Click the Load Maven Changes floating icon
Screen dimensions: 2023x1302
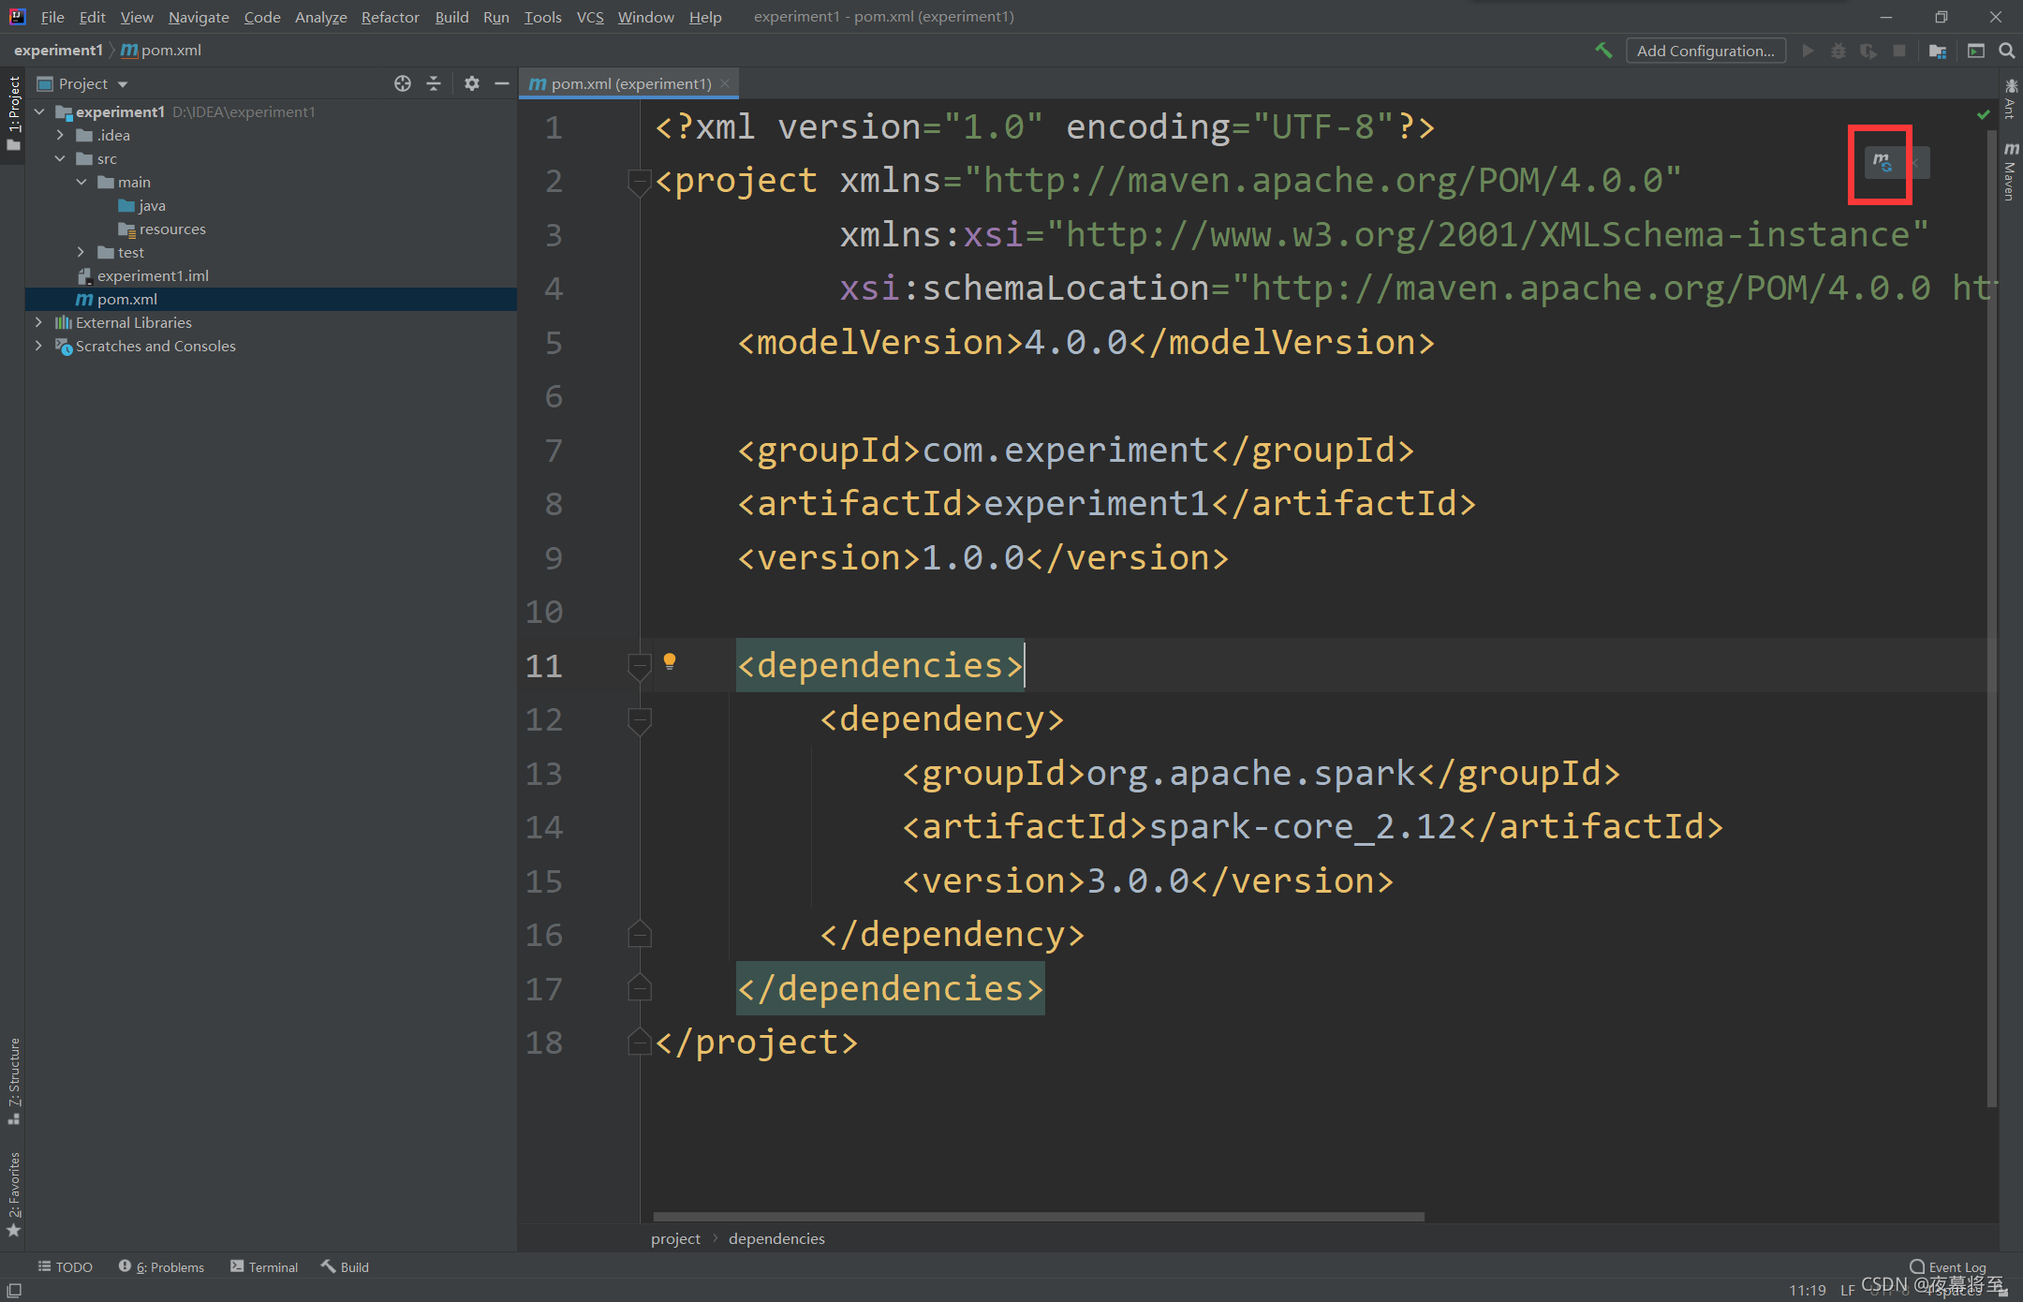[1882, 163]
